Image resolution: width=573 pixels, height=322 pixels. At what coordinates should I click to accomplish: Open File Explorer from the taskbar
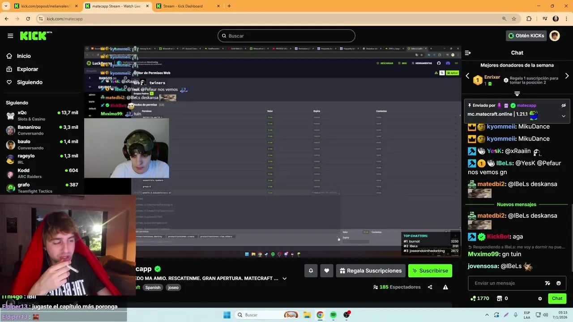[x=307, y=315]
